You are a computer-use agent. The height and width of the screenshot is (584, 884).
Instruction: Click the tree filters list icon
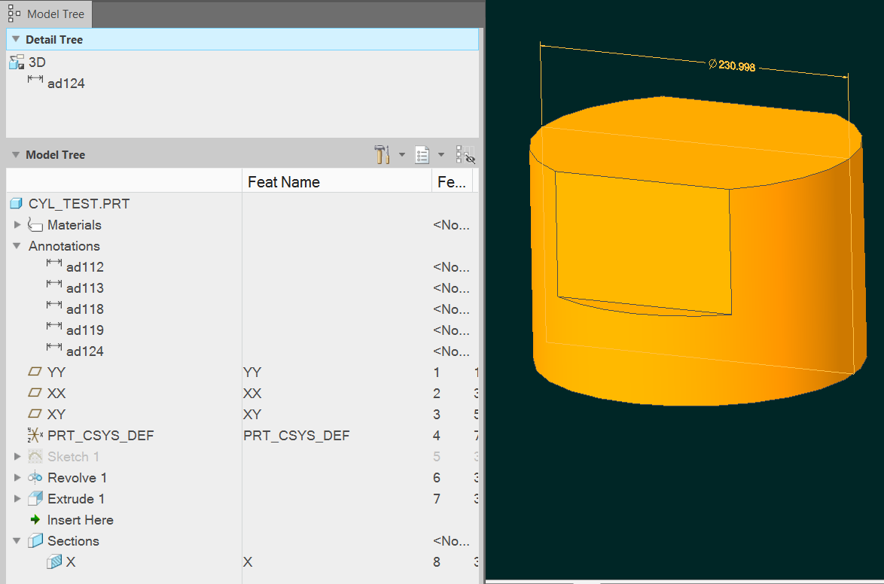click(422, 154)
